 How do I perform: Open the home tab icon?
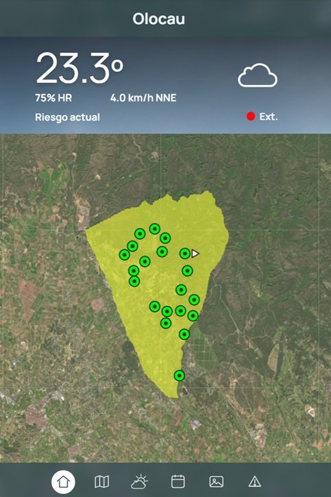(x=63, y=482)
